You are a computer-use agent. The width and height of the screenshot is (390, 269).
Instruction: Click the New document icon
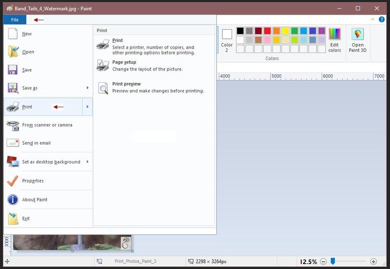[13, 34]
